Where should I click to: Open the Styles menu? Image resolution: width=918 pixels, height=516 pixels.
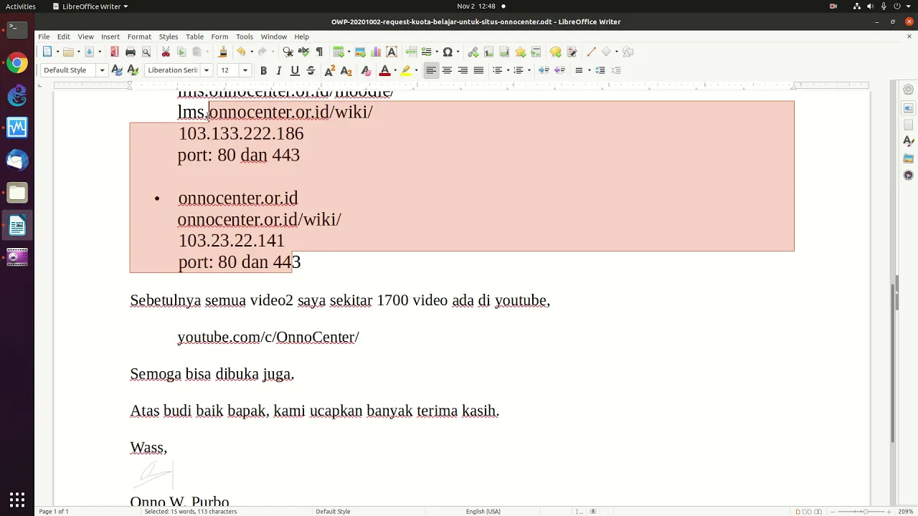point(169,37)
